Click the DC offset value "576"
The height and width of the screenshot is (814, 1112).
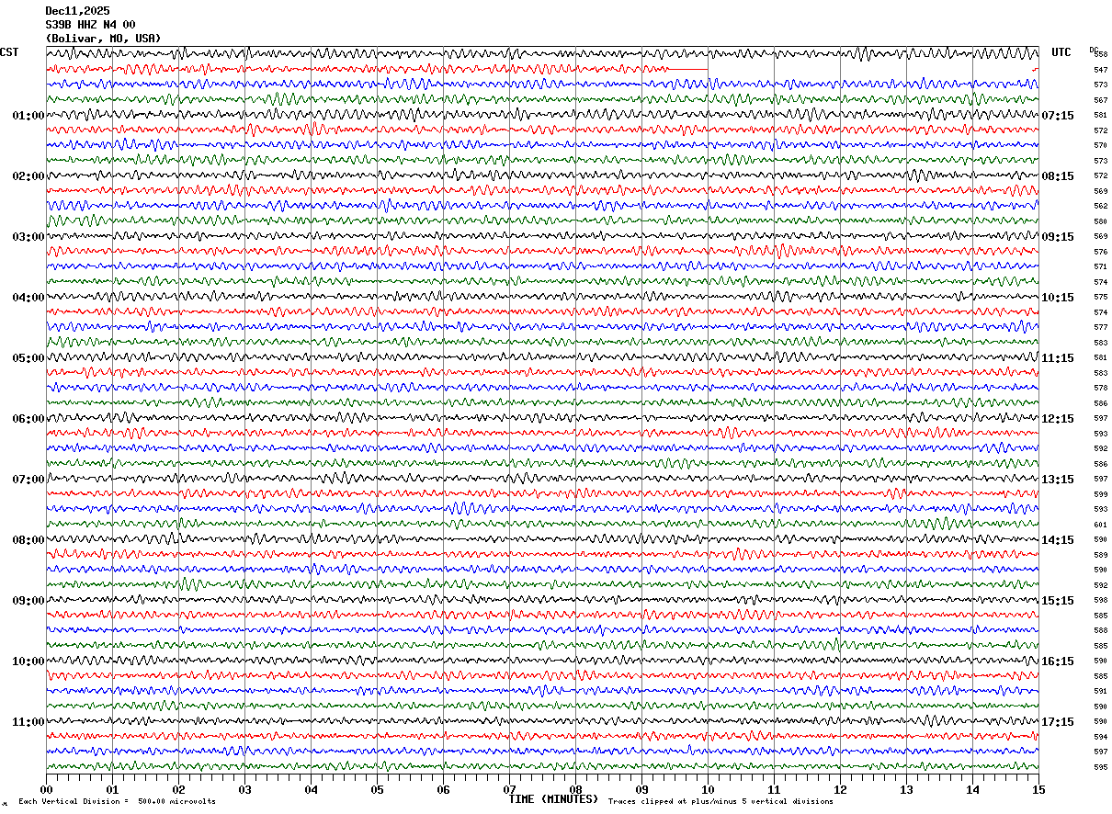click(1100, 252)
